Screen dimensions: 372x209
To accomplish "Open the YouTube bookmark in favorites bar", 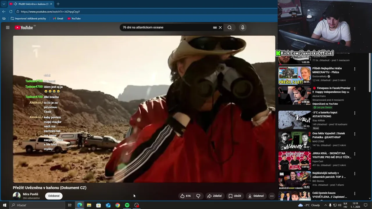I will point(74,19).
